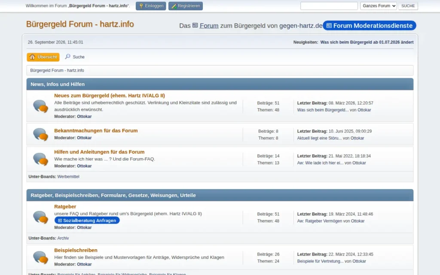Open the news link about Bürgergeld ab 01.07.2026

click(367, 42)
